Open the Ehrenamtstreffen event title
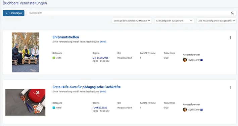 66,37
